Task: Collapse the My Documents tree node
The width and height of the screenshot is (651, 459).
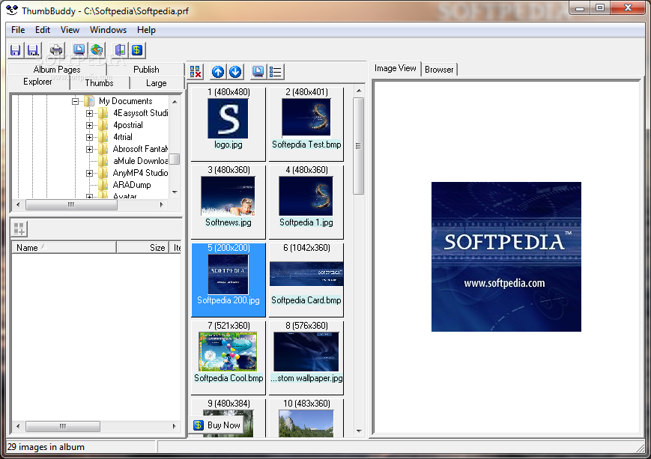Action: (x=75, y=101)
